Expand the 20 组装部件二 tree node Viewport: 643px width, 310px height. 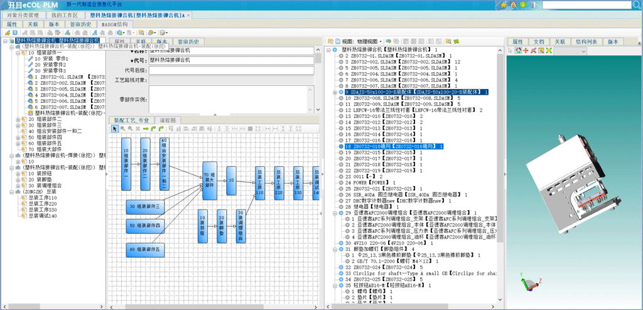[x=18, y=119]
